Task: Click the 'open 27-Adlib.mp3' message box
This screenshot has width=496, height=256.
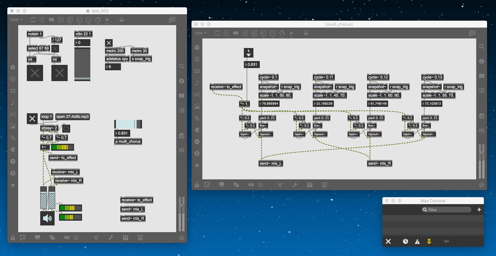Action: coord(72,117)
